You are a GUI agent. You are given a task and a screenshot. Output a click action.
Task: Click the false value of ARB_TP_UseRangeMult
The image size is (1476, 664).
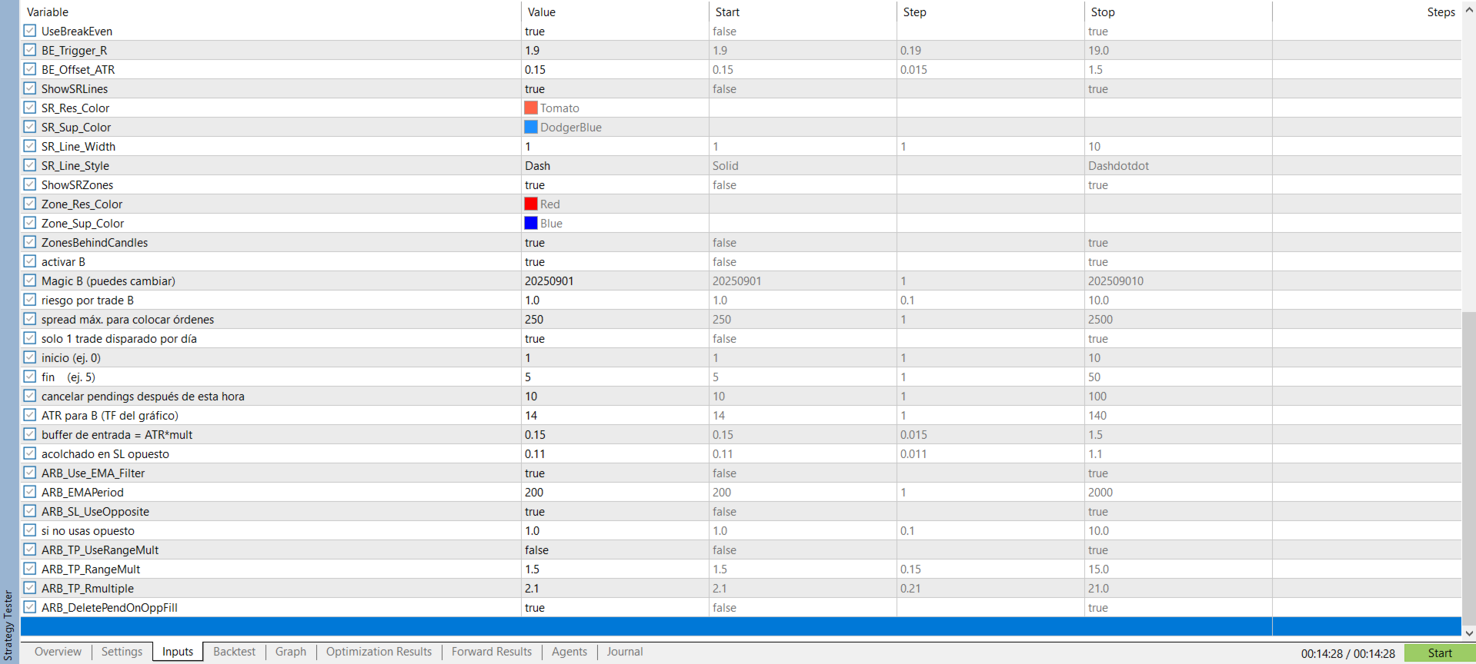click(536, 549)
